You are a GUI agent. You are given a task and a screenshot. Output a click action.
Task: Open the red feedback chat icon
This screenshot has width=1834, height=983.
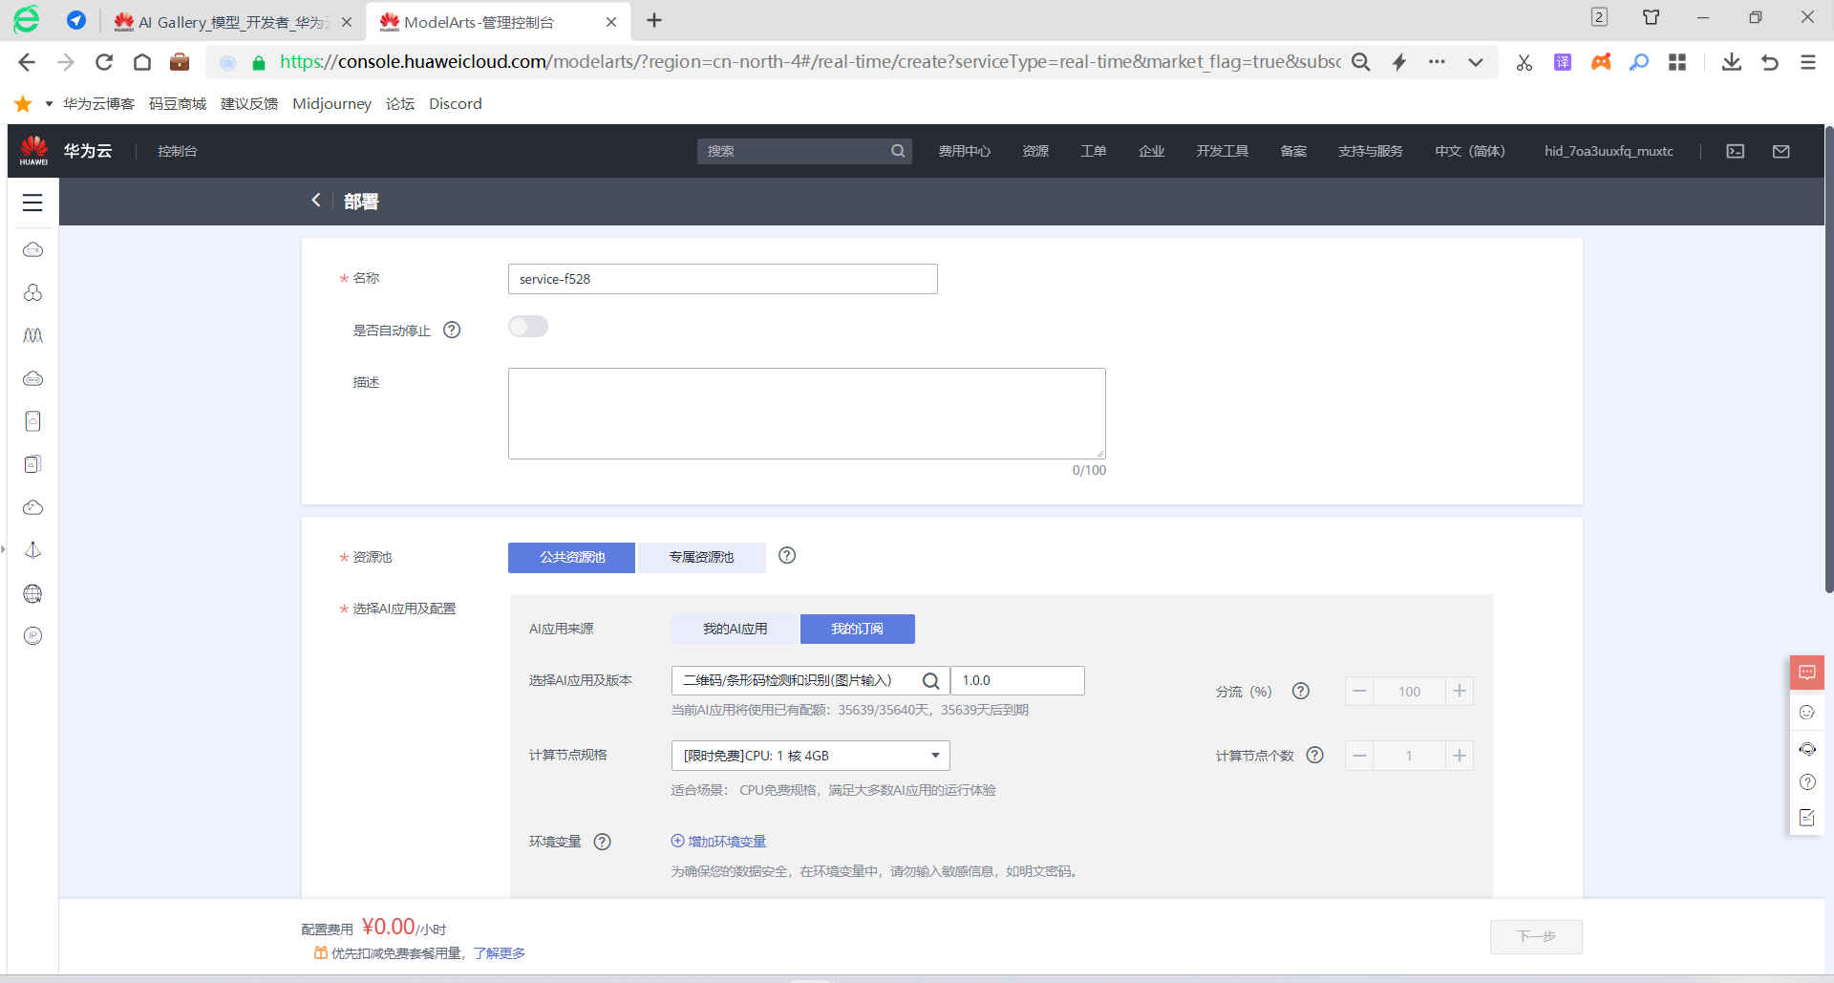(x=1807, y=673)
